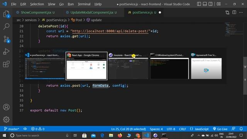247x139 pixels.
Task: Click the master branch status item
Action: point(12,129)
